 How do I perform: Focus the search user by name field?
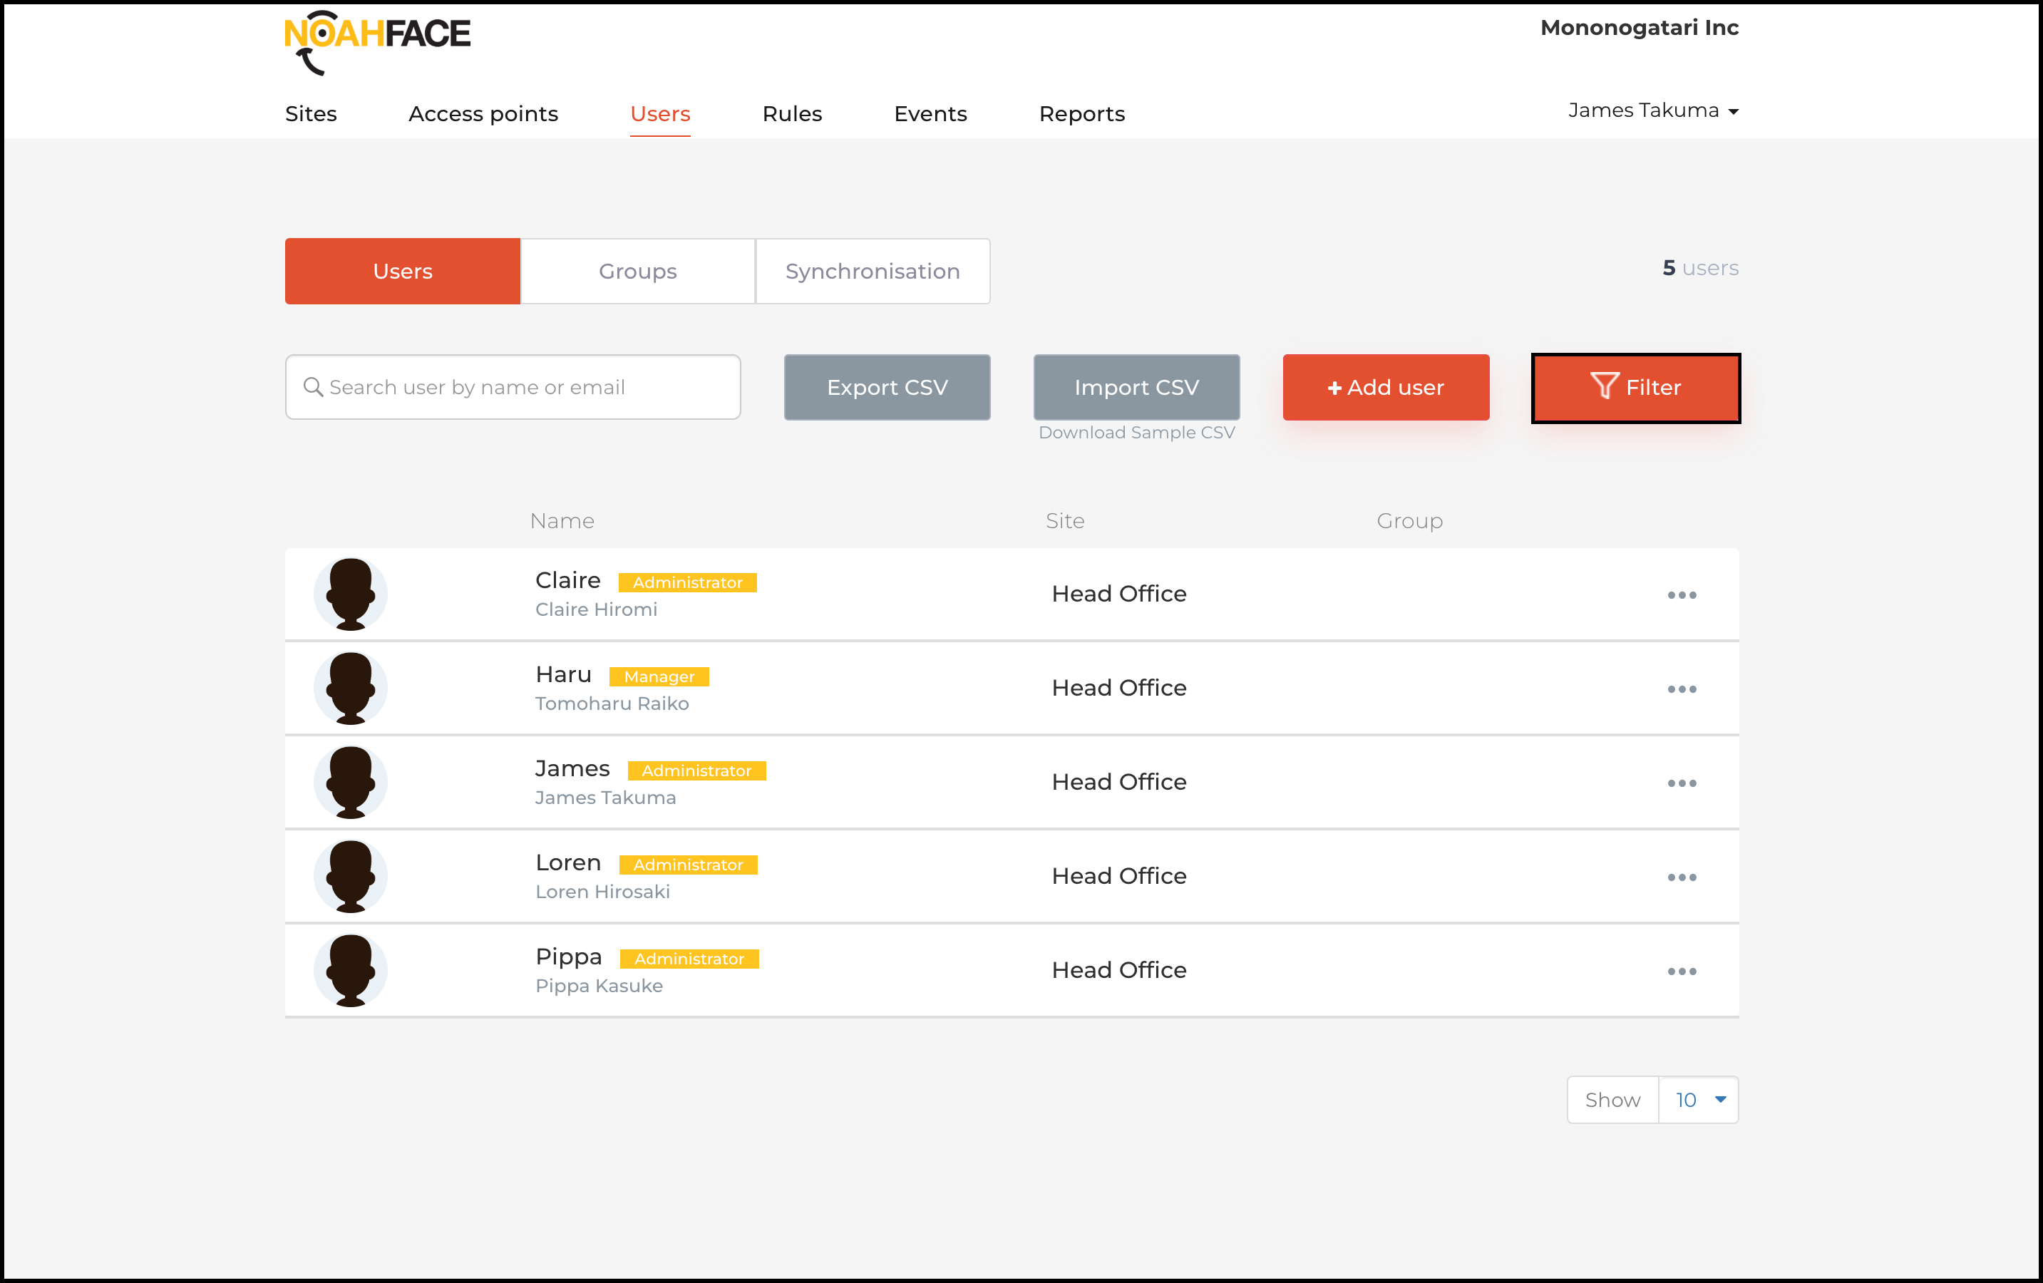coord(526,388)
